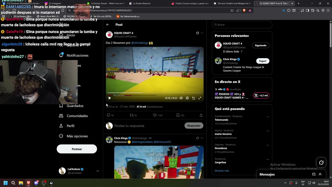Open Comunidades in the sidebar
The height and width of the screenshot is (187, 332).
73,116
